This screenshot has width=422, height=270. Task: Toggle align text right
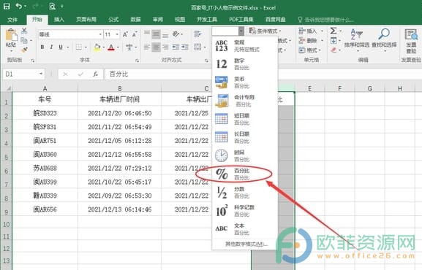(165, 47)
